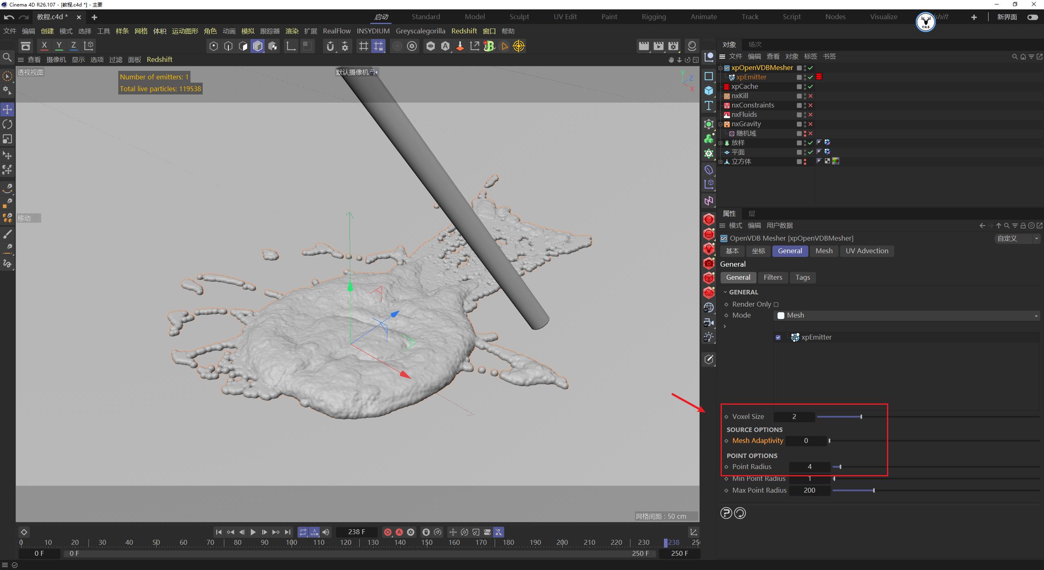The image size is (1044, 570).
Task: Click the 新界面 button at top right
Action: [1008, 17]
